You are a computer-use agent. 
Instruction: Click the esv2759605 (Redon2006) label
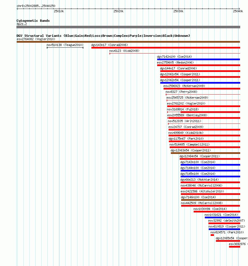click(175, 63)
